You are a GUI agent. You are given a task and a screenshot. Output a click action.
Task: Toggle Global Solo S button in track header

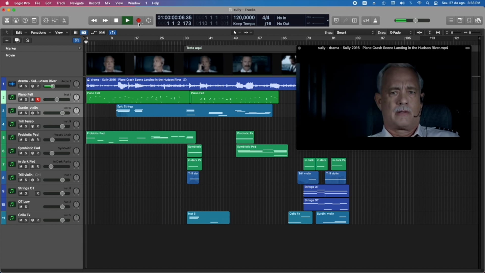[28, 40]
